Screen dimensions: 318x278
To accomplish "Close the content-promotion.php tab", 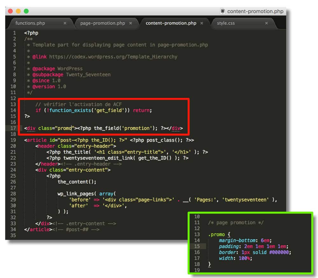I will pos(202,23).
